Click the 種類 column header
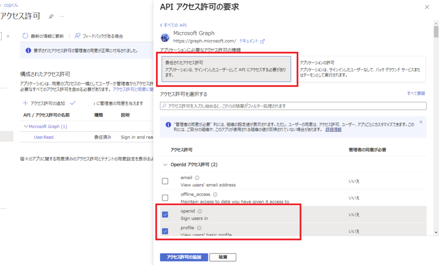Viewport: 439px width, 265px height. pos(99,115)
